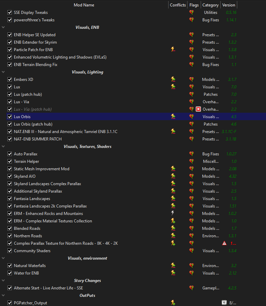Click the conflict icon for NAT.ENB III row
The image size is (266, 306).
(x=173, y=132)
